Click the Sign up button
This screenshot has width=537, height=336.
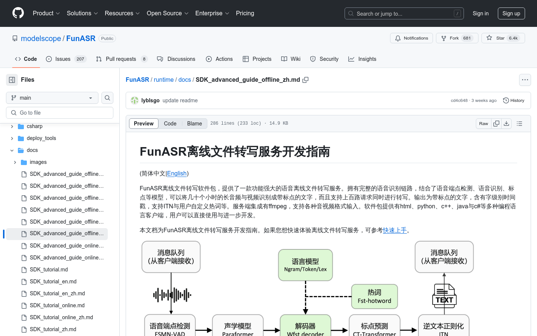[511, 13]
